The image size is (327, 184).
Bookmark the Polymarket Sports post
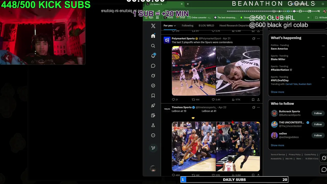click(x=253, y=99)
